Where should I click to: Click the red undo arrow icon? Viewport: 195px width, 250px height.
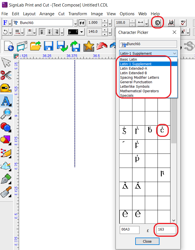102,46
